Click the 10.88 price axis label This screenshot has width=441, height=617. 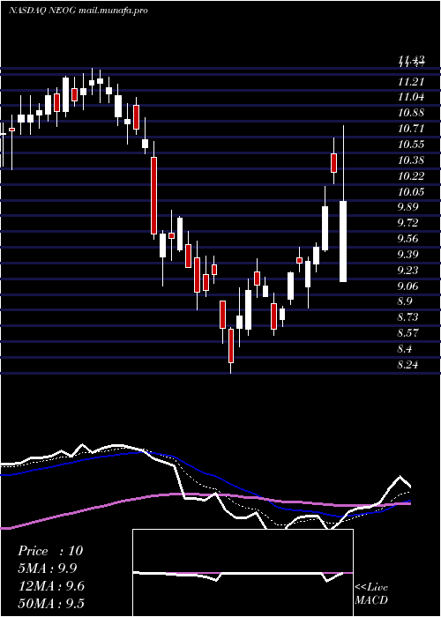click(412, 113)
